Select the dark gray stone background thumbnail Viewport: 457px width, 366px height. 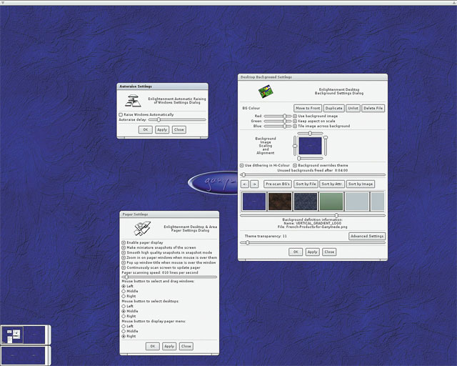click(306, 202)
